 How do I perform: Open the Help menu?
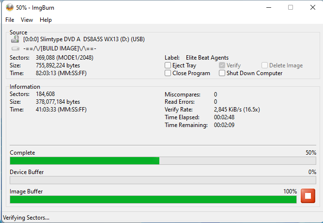pyautogui.click(x=46, y=20)
